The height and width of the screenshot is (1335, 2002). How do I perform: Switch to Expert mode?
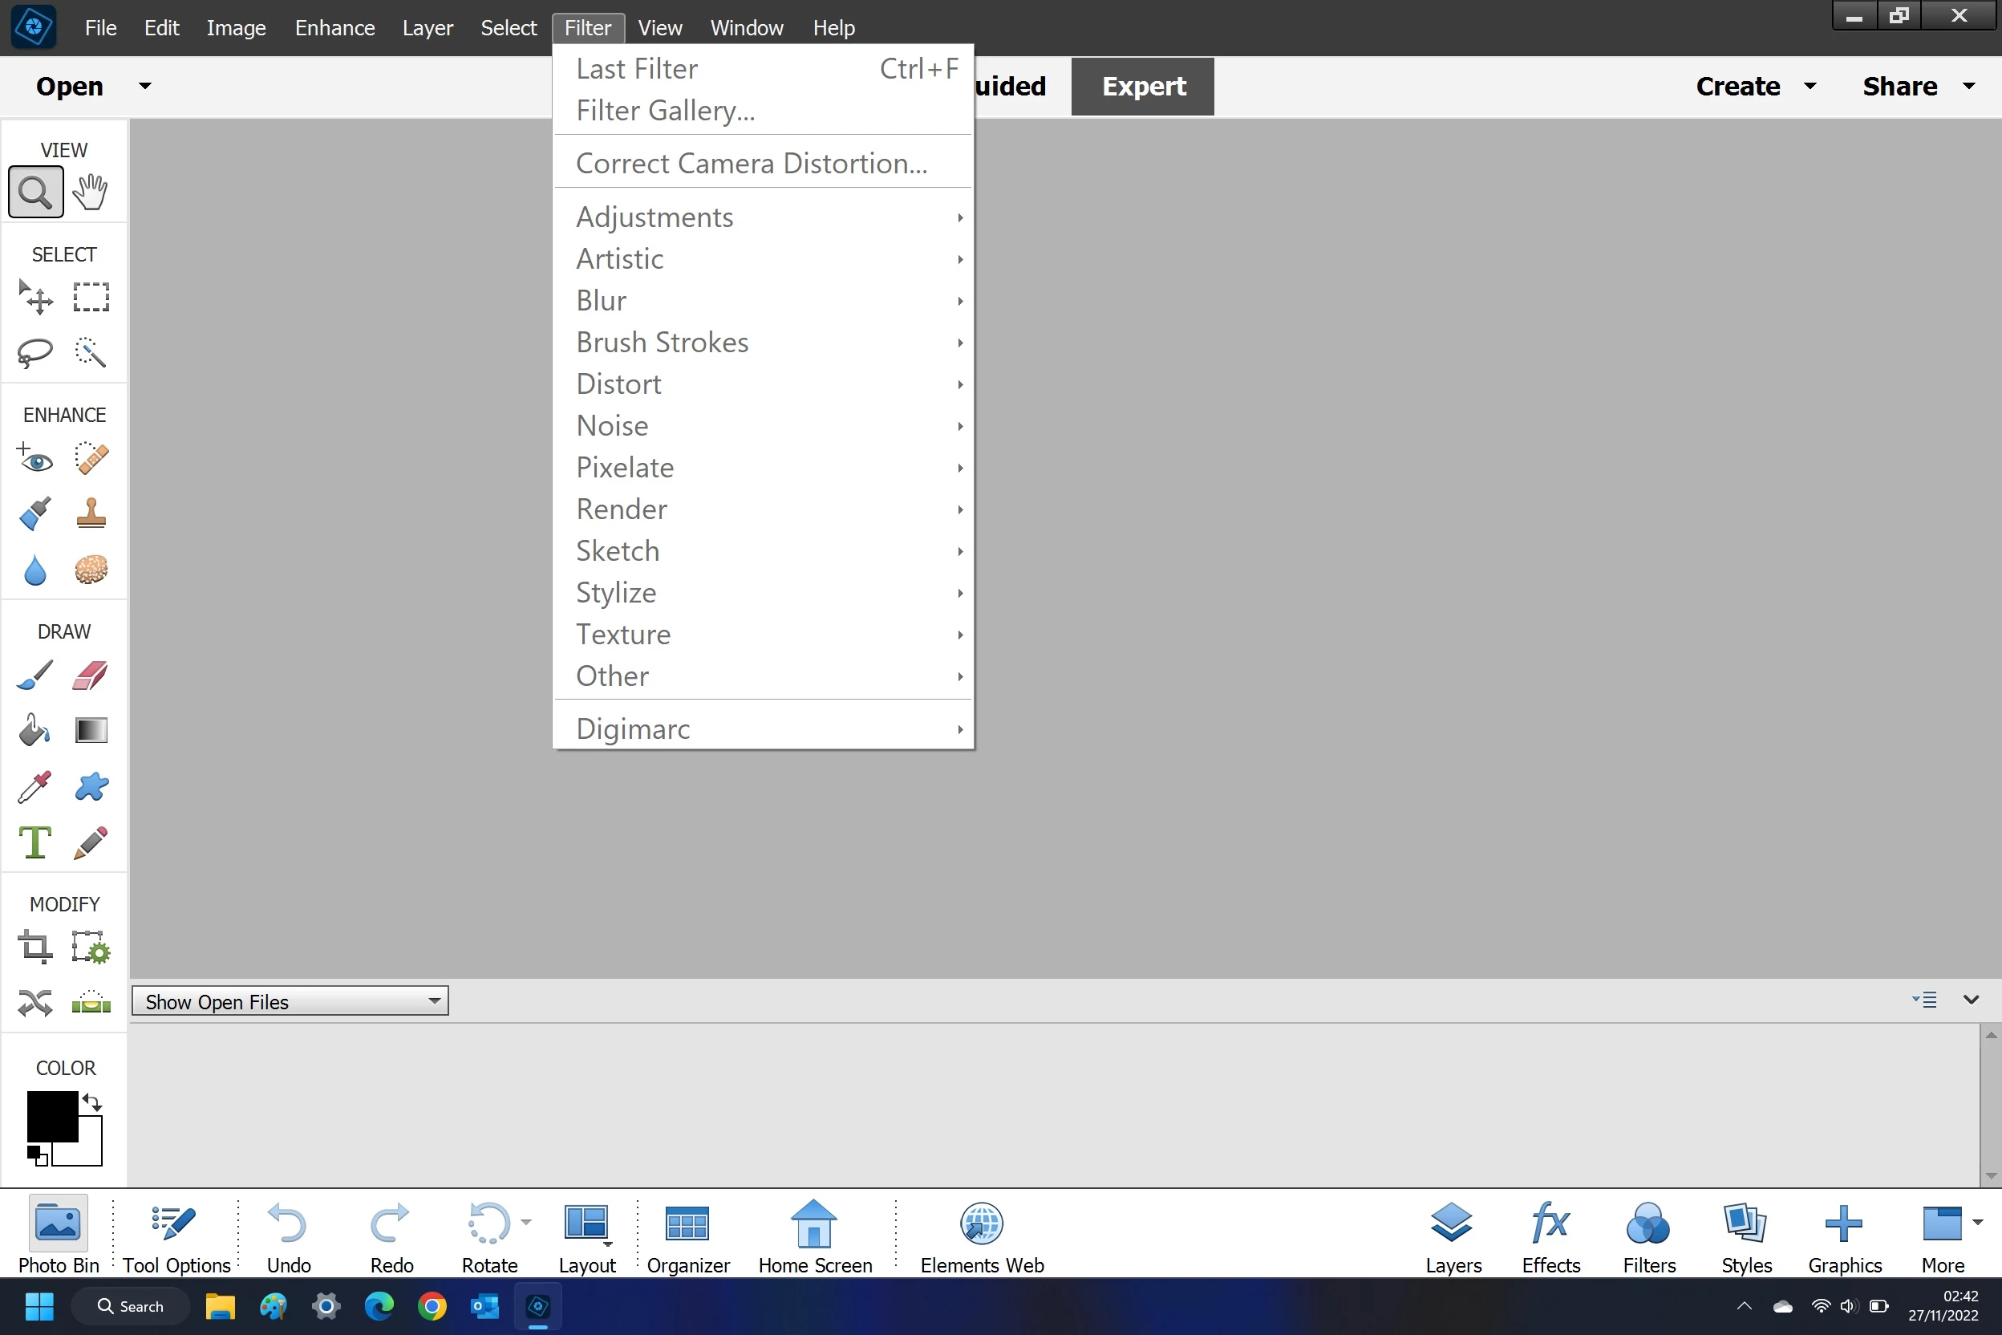[1142, 86]
